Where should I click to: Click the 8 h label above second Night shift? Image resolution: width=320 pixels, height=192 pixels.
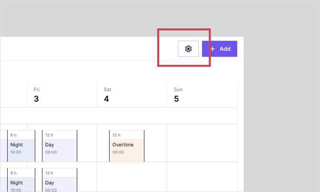(x=13, y=173)
